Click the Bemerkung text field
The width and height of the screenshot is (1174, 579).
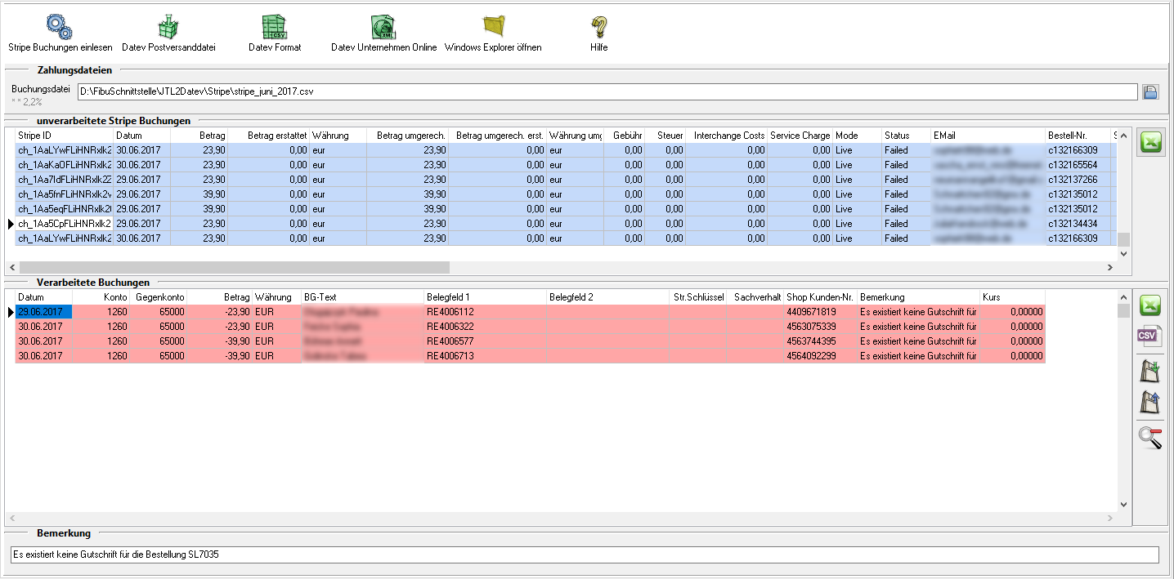click(x=584, y=555)
